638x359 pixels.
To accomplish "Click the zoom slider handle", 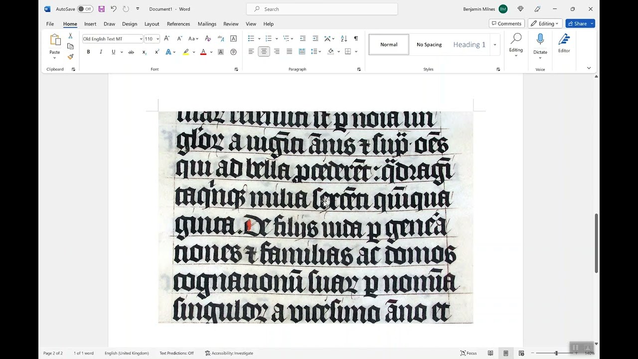I will [x=556, y=353].
